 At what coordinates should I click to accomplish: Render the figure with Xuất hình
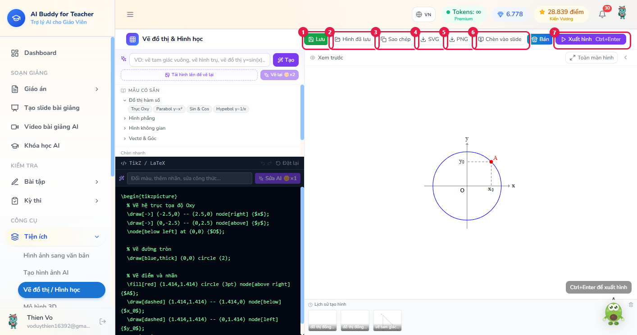[x=591, y=39]
